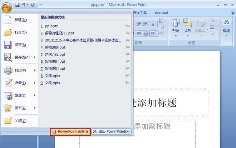Click the round Office button logo
The width and height of the screenshot is (236, 148).
pyautogui.click(x=7, y=7)
